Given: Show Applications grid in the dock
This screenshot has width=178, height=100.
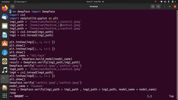Looking at the screenshot, I should 5,96.
